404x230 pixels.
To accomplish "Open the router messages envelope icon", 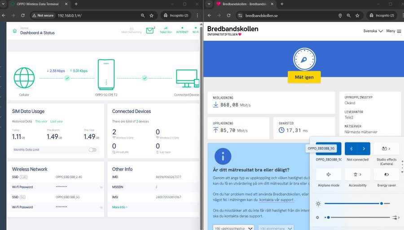I will click(150, 31).
